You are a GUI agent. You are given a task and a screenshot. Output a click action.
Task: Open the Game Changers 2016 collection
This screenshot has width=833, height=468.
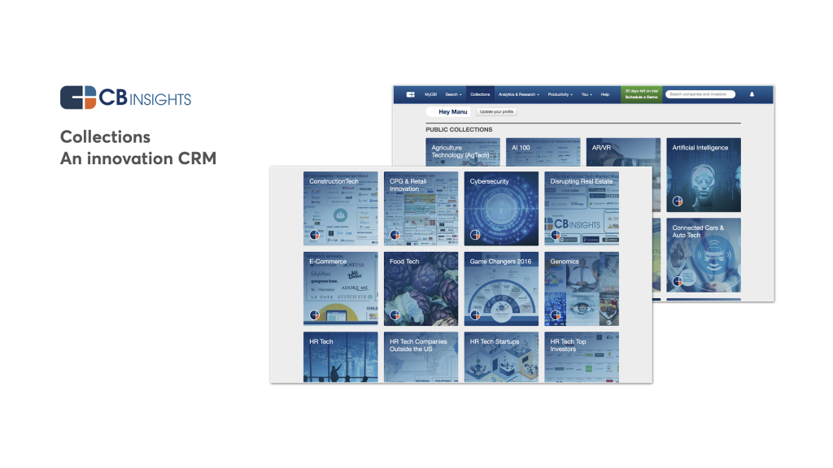(x=501, y=288)
